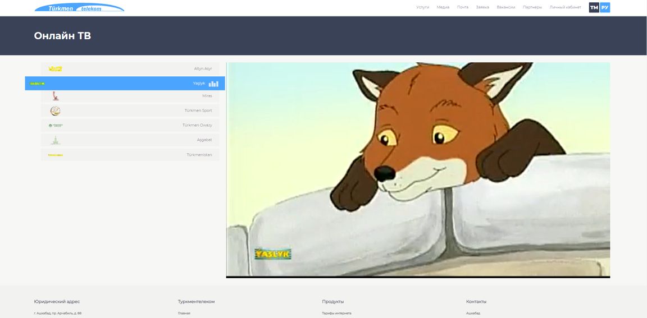Navigate to the Партнеры page
The image size is (647, 318).
pos(532,7)
